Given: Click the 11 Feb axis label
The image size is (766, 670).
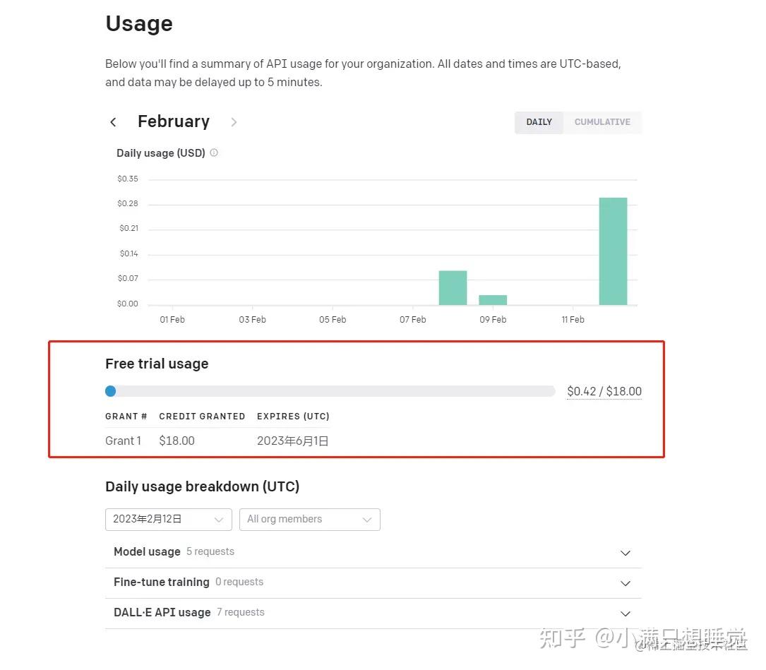Looking at the screenshot, I should [x=573, y=320].
